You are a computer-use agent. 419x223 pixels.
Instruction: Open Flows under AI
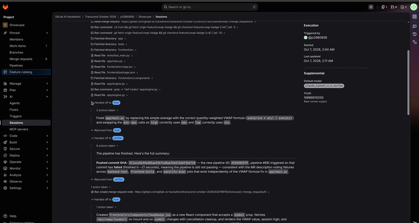pyautogui.click(x=14, y=110)
